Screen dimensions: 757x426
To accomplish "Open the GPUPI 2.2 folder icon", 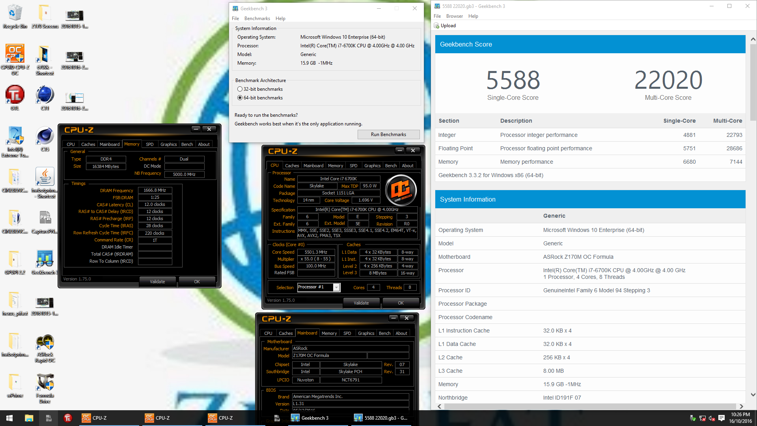I will click(15, 262).
